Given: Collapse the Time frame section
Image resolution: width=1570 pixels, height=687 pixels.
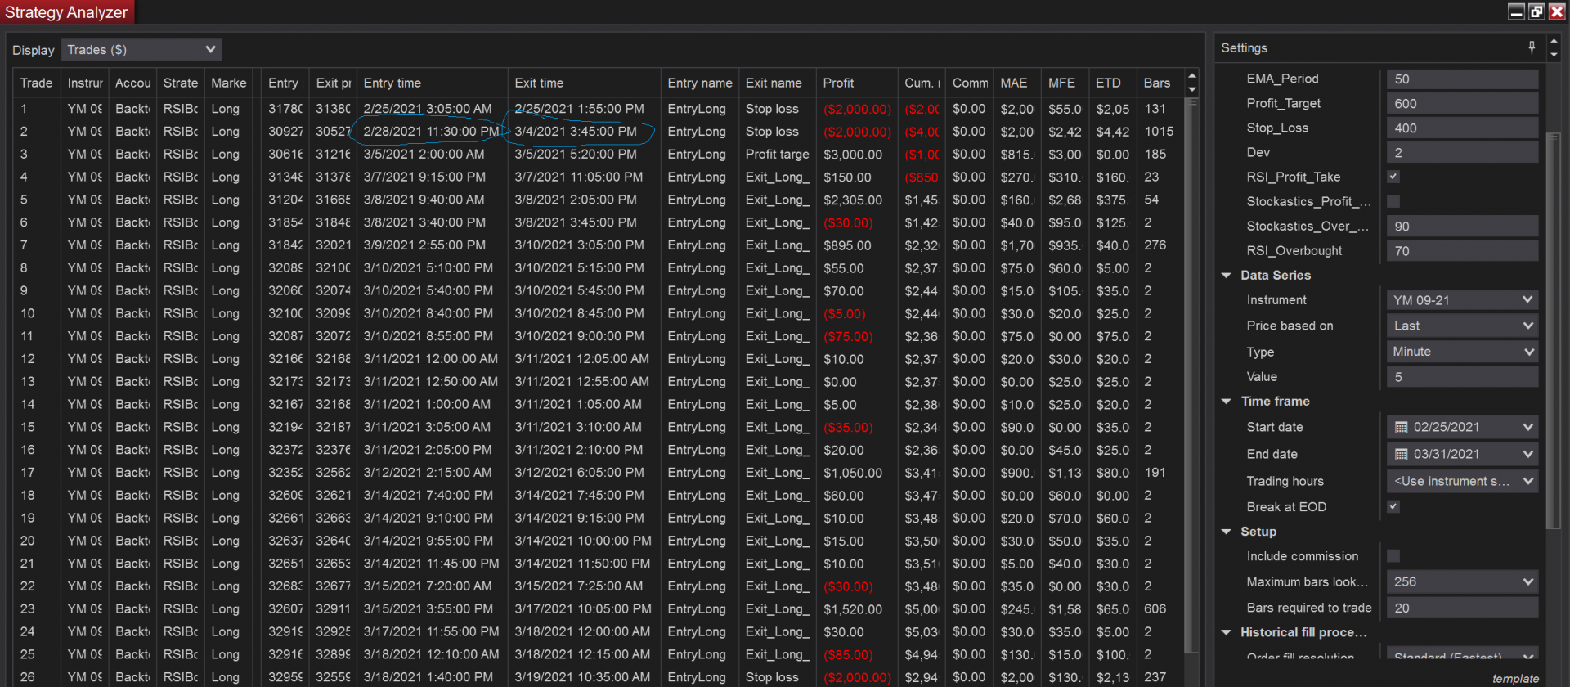Looking at the screenshot, I should point(1226,402).
